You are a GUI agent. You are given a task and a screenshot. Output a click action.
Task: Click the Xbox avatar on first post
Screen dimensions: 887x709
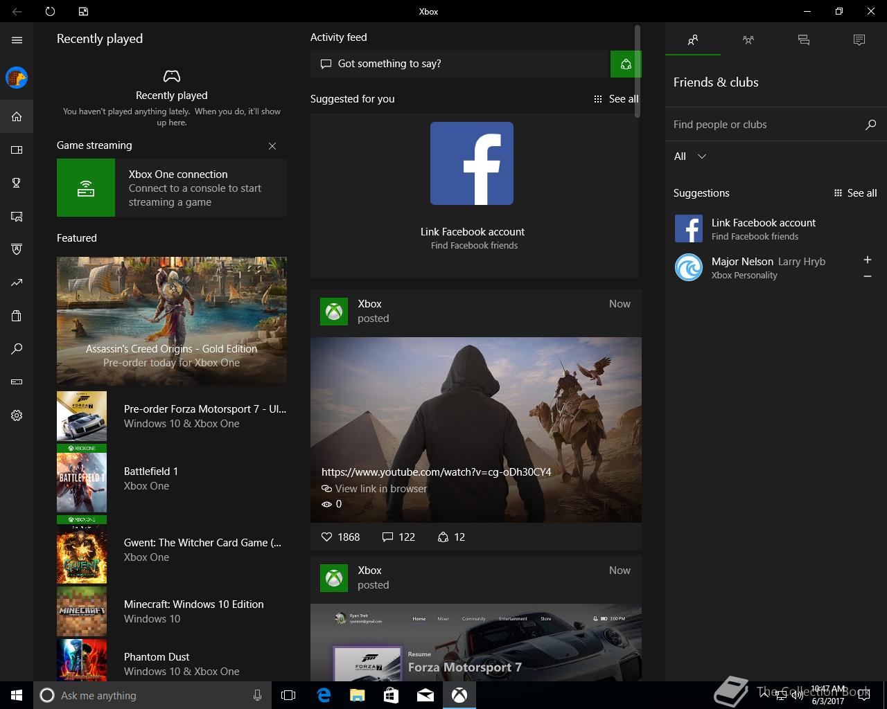(x=334, y=312)
